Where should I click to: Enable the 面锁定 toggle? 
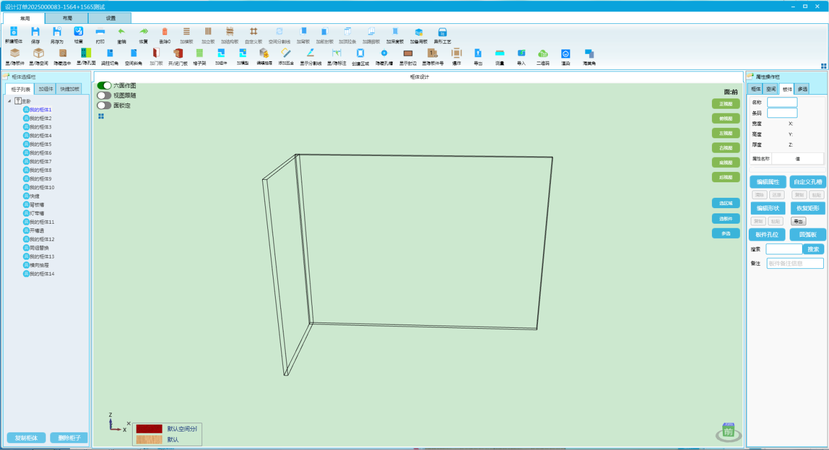[x=104, y=105]
